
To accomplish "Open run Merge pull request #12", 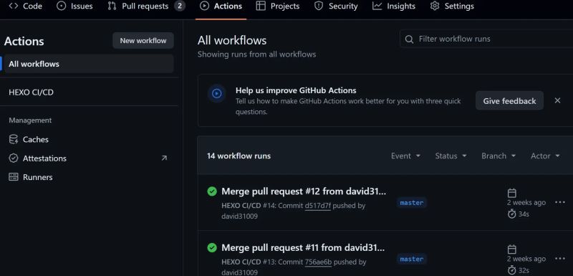I will pos(303,191).
